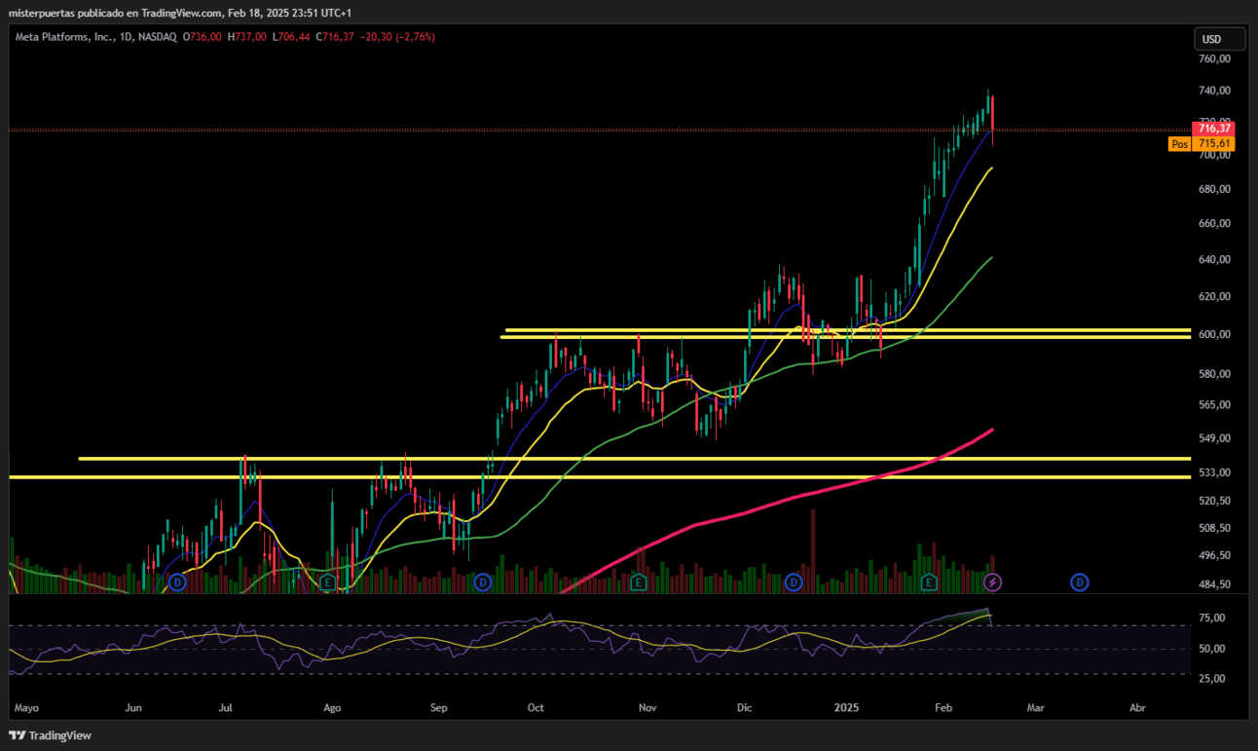Click the RSI 50,00 scale label
Image resolution: width=1258 pixels, height=751 pixels.
(1214, 649)
